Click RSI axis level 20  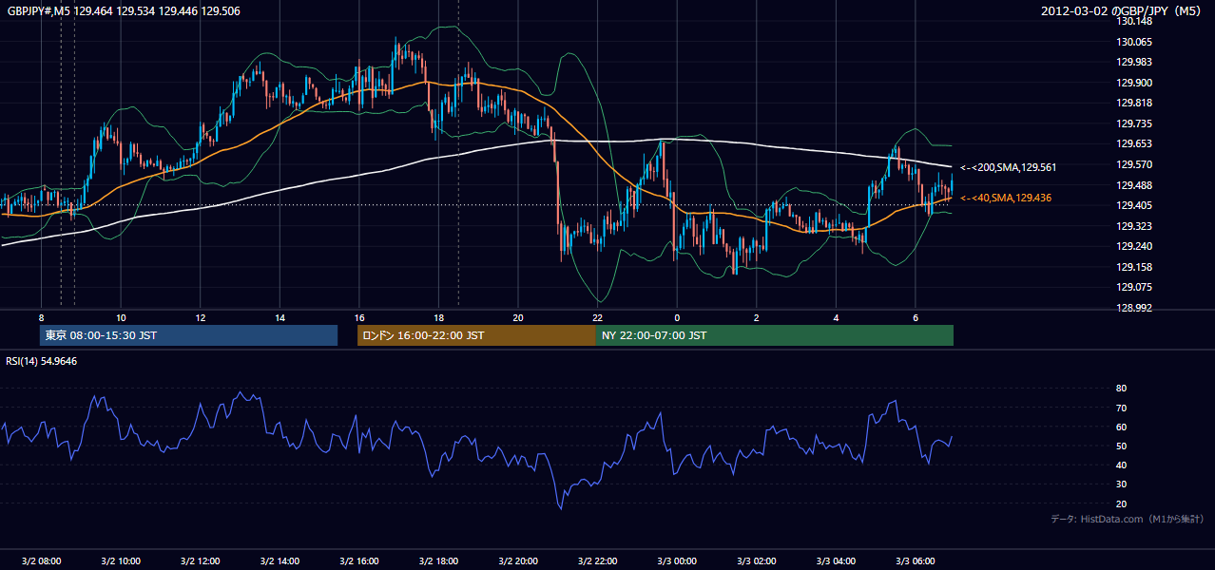tap(1121, 503)
